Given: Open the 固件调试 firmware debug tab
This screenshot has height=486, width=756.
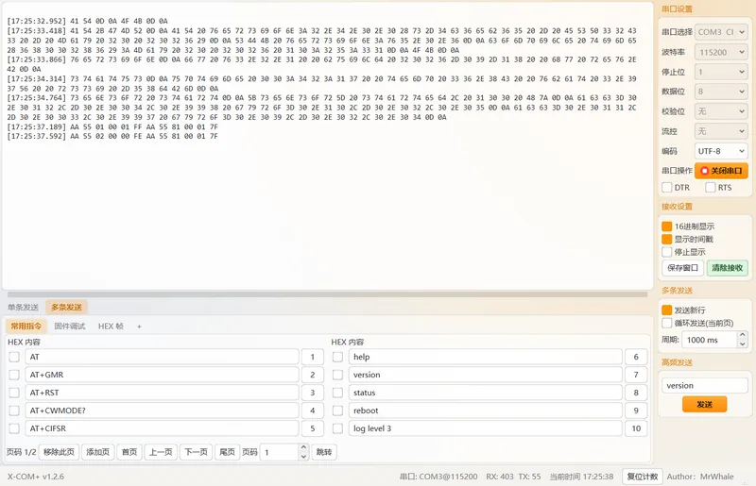Looking at the screenshot, I should [69, 327].
